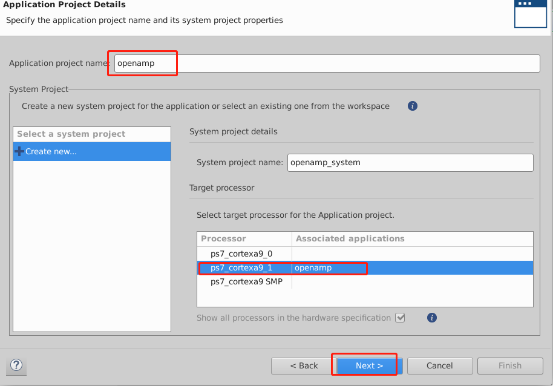Select ps7_cortexa9_1 processor row
Viewport: 553px width, 386px height.
click(241, 268)
